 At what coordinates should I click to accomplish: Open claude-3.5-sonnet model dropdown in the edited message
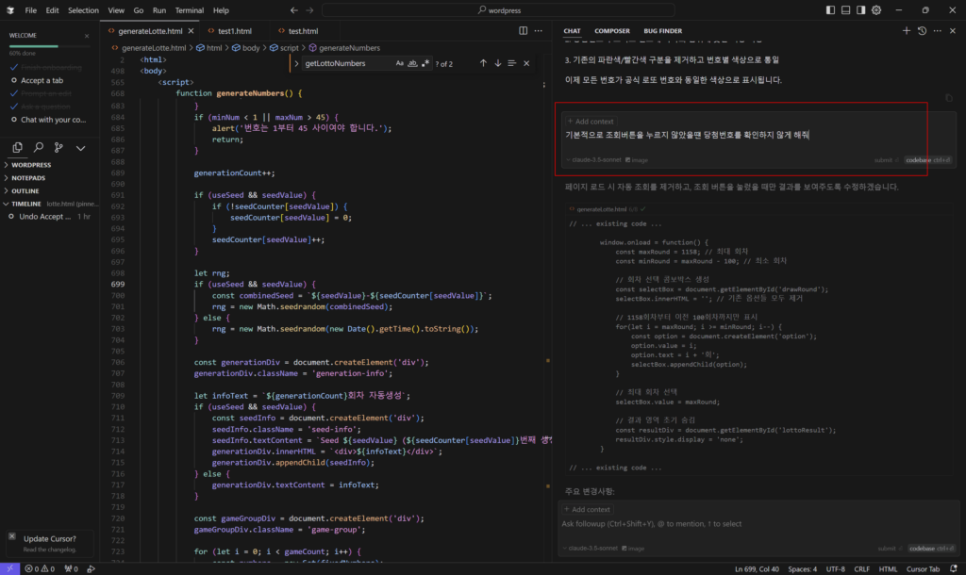[593, 160]
